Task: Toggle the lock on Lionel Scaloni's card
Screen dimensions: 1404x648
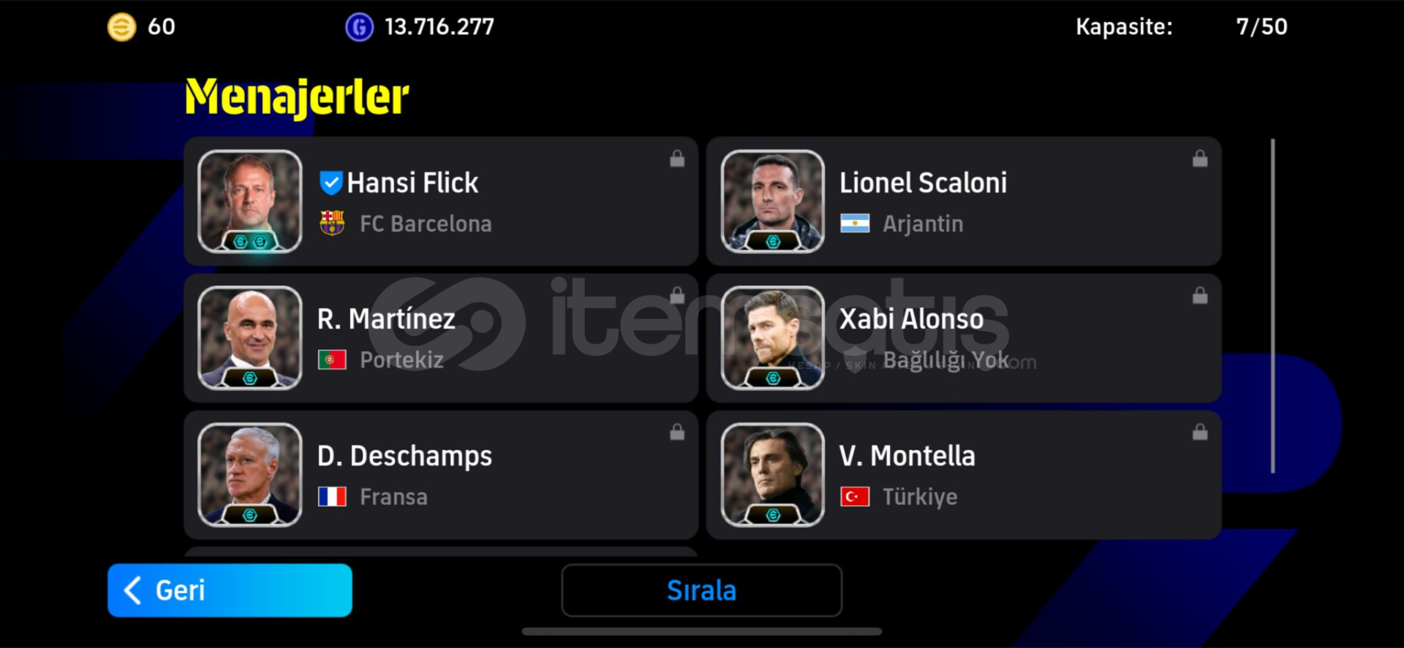Action: coord(1200,159)
